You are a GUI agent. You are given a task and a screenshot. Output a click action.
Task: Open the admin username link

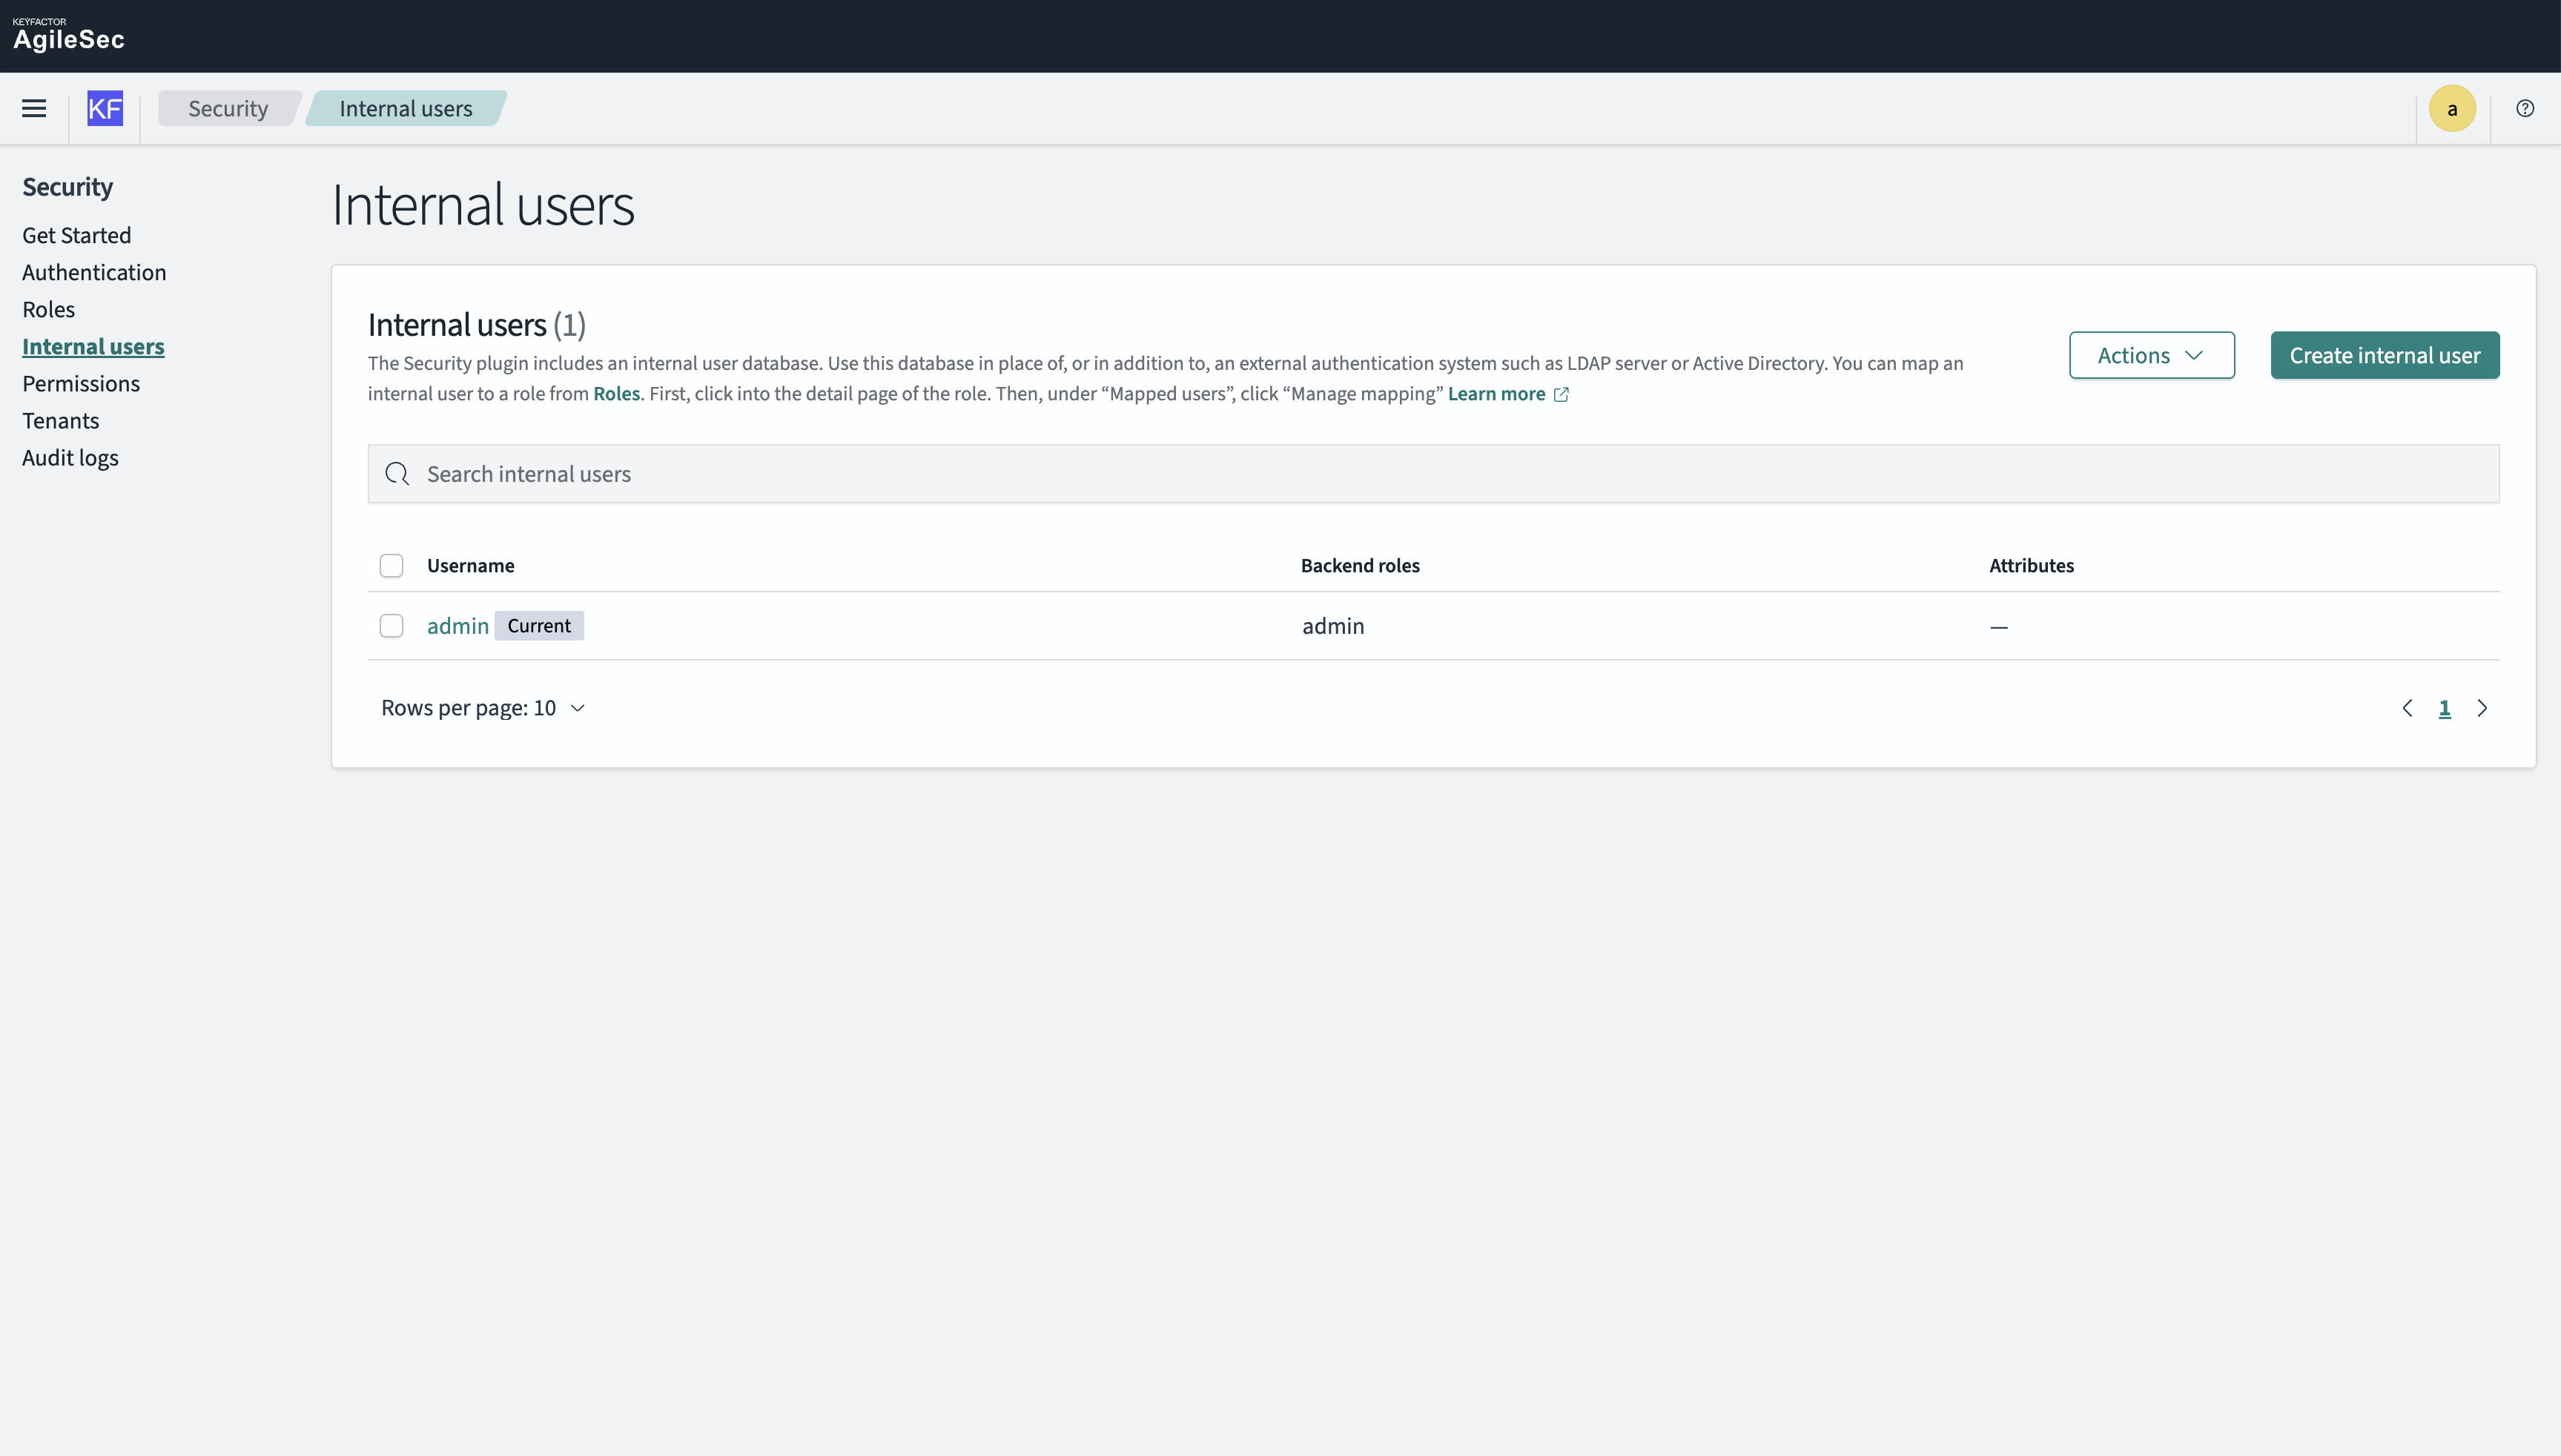(x=457, y=626)
